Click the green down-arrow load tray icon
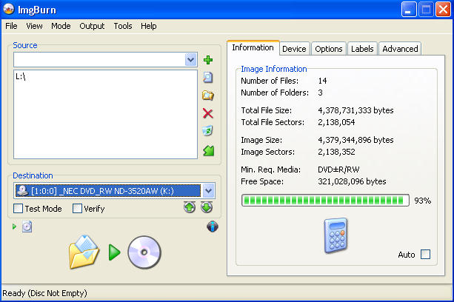 (x=207, y=207)
